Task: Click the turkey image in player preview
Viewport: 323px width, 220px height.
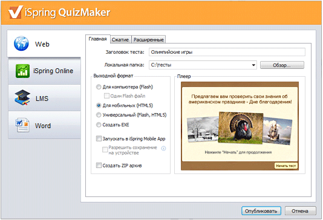Action: (241, 128)
